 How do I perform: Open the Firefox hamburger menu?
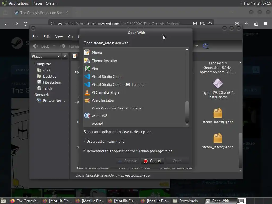[266, 24]
